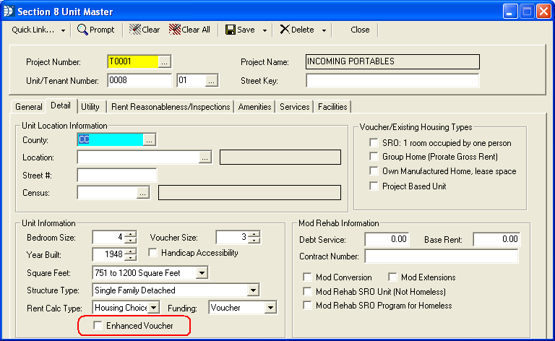The height and width of the screenshot is (341, 555).
Task: Open the Rent Reasonableness/Inspections tab
Action: click(171, 107)
